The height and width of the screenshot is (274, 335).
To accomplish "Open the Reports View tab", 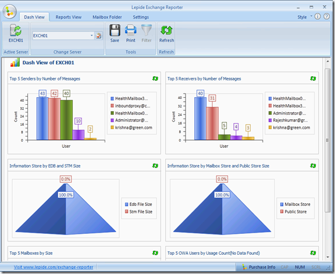I will point(69,17).
